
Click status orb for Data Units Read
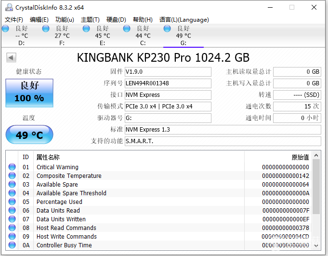click(x=12, y=210)
